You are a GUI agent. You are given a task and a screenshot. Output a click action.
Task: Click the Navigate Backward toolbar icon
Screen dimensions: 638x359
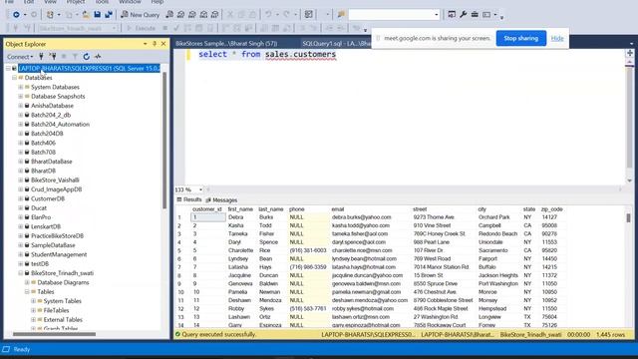16,15
